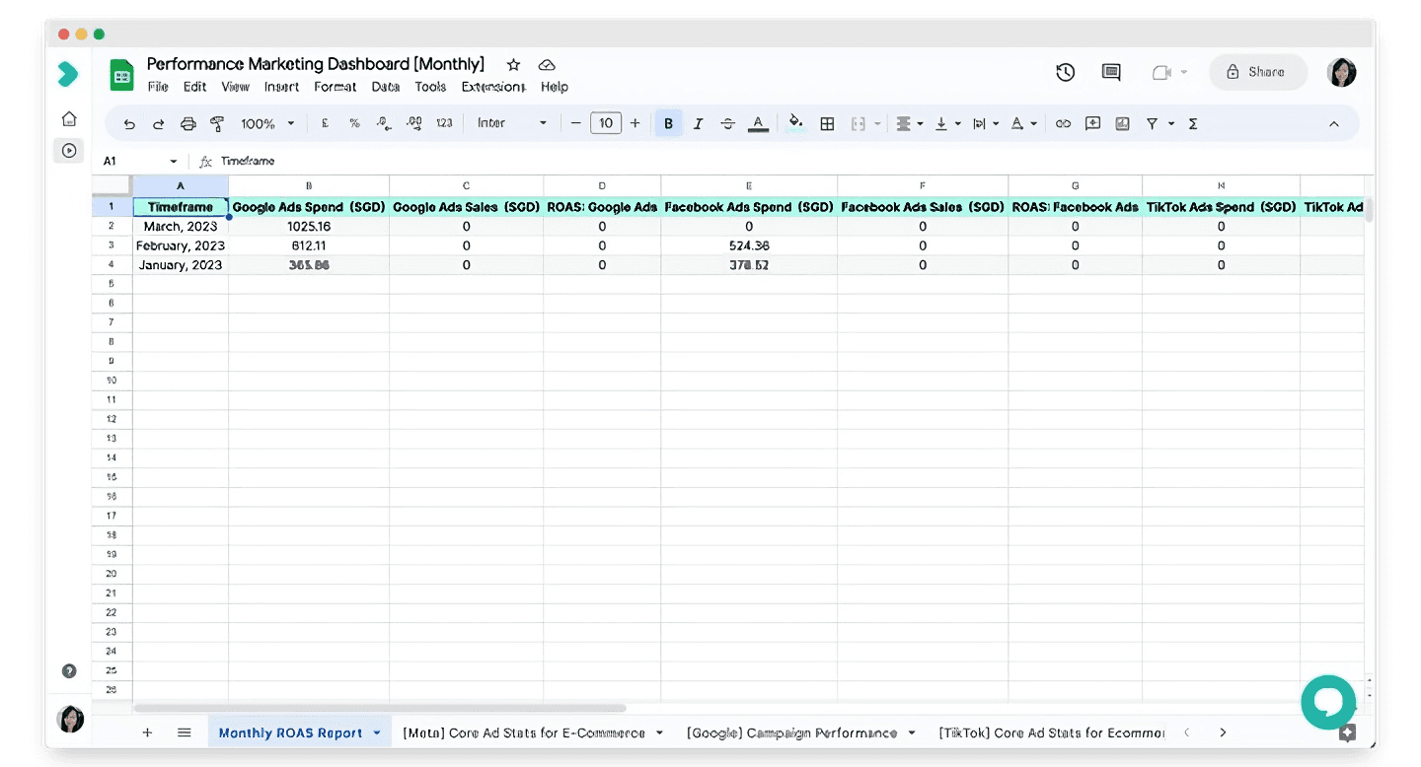Open fill color paint bucket
This screenshot has width=1421, height=767.
795,123
